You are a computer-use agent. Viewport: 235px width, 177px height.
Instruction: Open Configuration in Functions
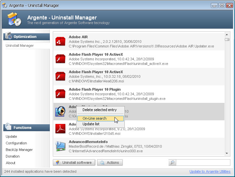point(16,143)
